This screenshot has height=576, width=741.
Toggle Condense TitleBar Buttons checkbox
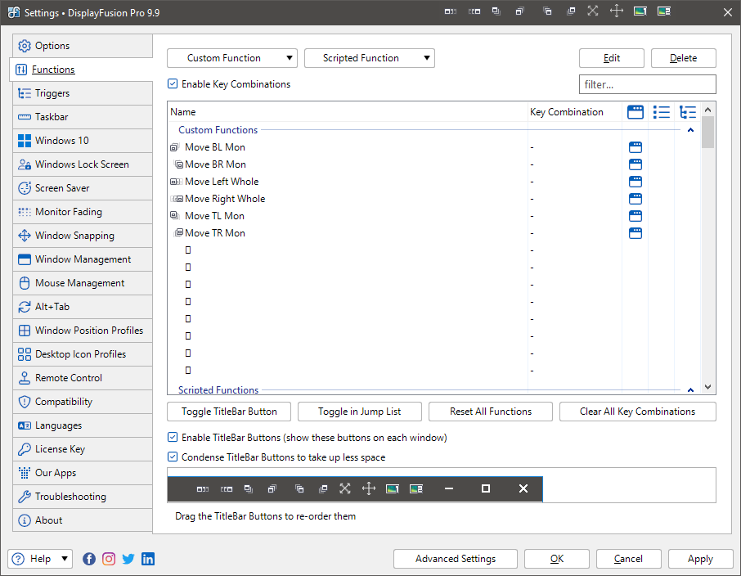[x=173, y=457]
